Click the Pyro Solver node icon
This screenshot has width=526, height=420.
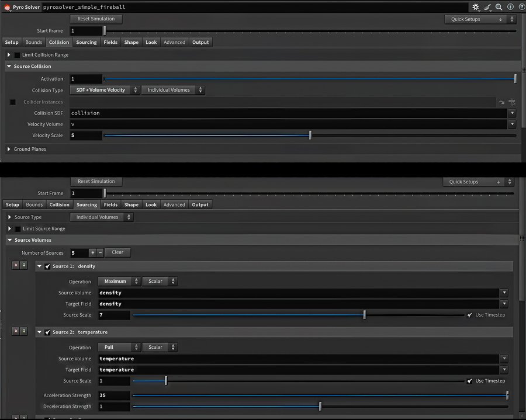click(x=7, y=7)
